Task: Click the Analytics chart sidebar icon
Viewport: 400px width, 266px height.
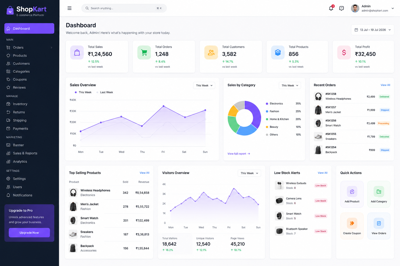Action: point(8,162)
